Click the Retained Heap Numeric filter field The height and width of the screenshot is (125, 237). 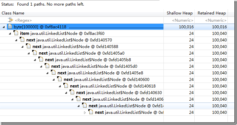pyautogui.click(x=211, y=20)
